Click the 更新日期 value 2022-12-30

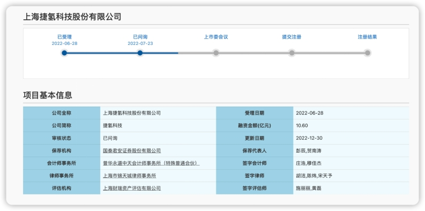309,138
